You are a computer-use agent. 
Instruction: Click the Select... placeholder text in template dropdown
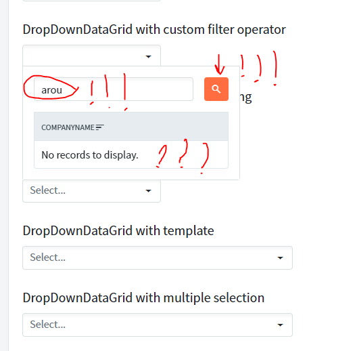(x=48, y=257)
